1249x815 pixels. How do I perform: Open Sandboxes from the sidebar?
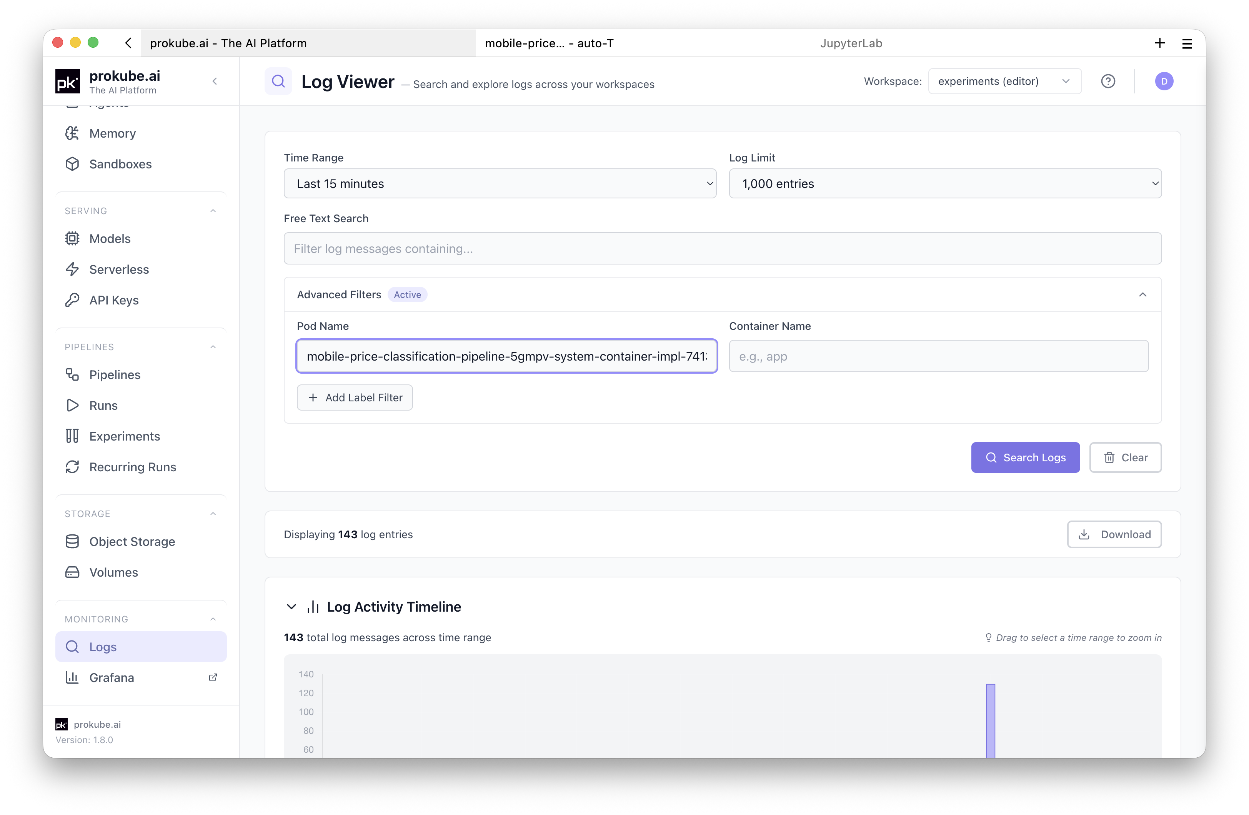pyautogui.click(x=141, y=164)
